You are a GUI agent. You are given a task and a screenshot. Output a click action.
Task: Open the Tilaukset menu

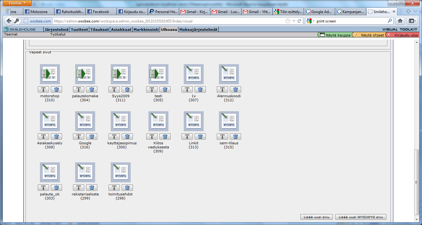coord(99,30)
